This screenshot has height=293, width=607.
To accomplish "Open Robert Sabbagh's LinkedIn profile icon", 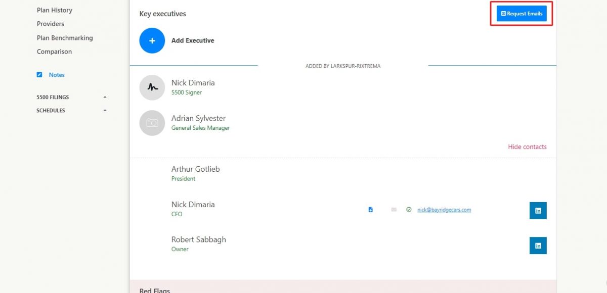I will (538, 246).
